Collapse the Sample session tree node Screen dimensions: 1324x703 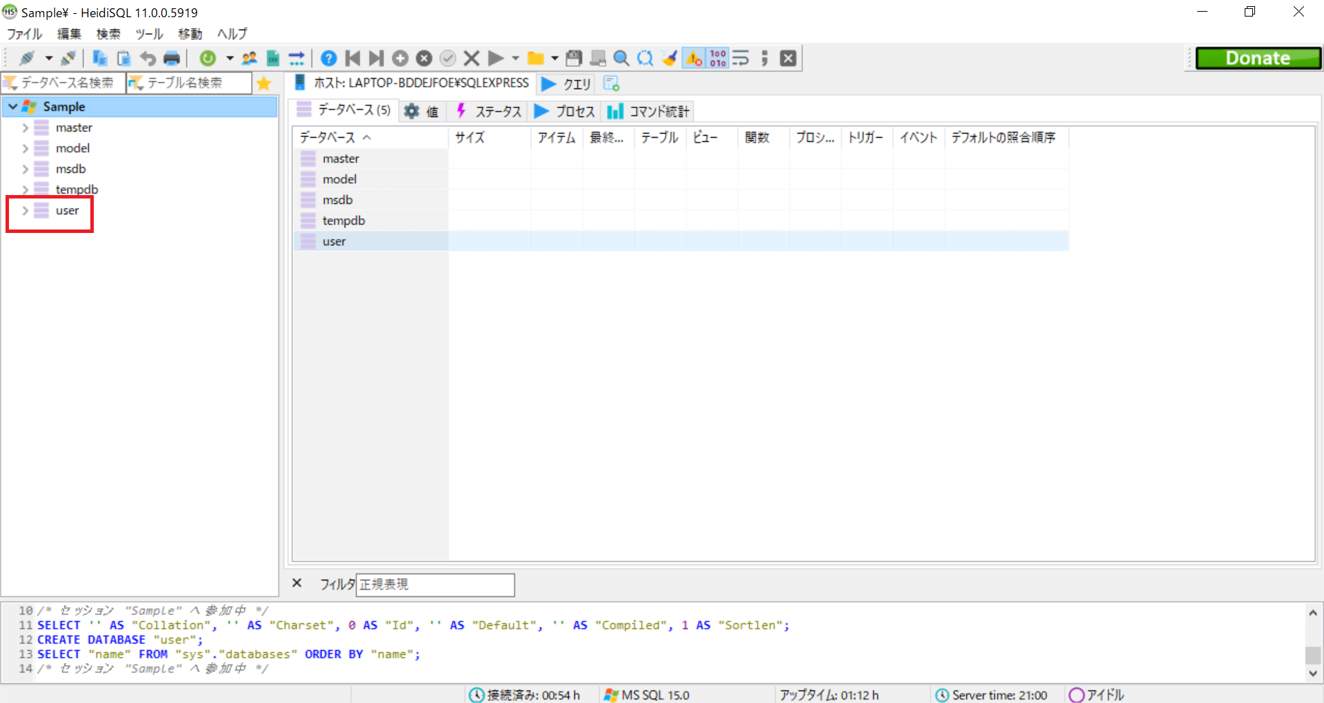(x=12, y=107)
